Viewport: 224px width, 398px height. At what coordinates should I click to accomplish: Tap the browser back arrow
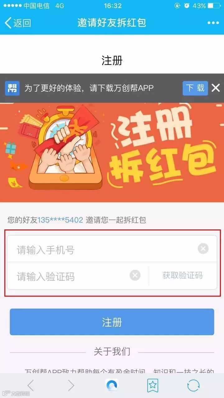[30, 386]
